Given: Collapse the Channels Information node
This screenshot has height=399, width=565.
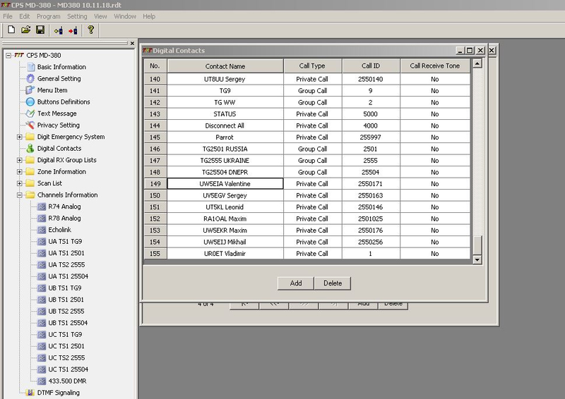Looking at the screenshot, I should pyautogui.click(x=20, y=195).
